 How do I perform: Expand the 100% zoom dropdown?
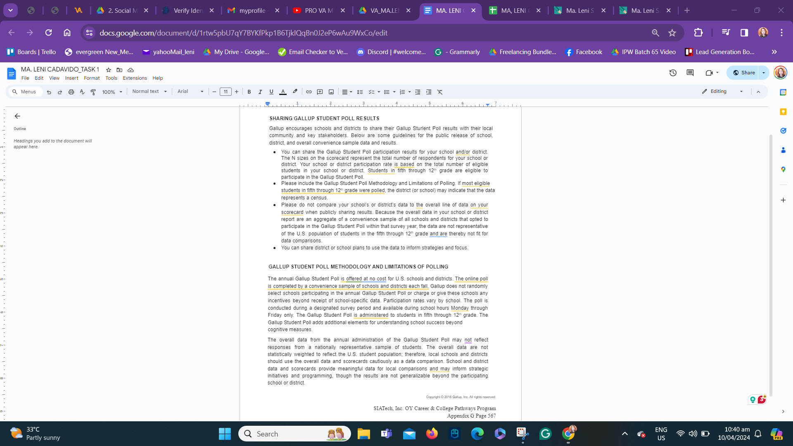(x=112, y=92)
